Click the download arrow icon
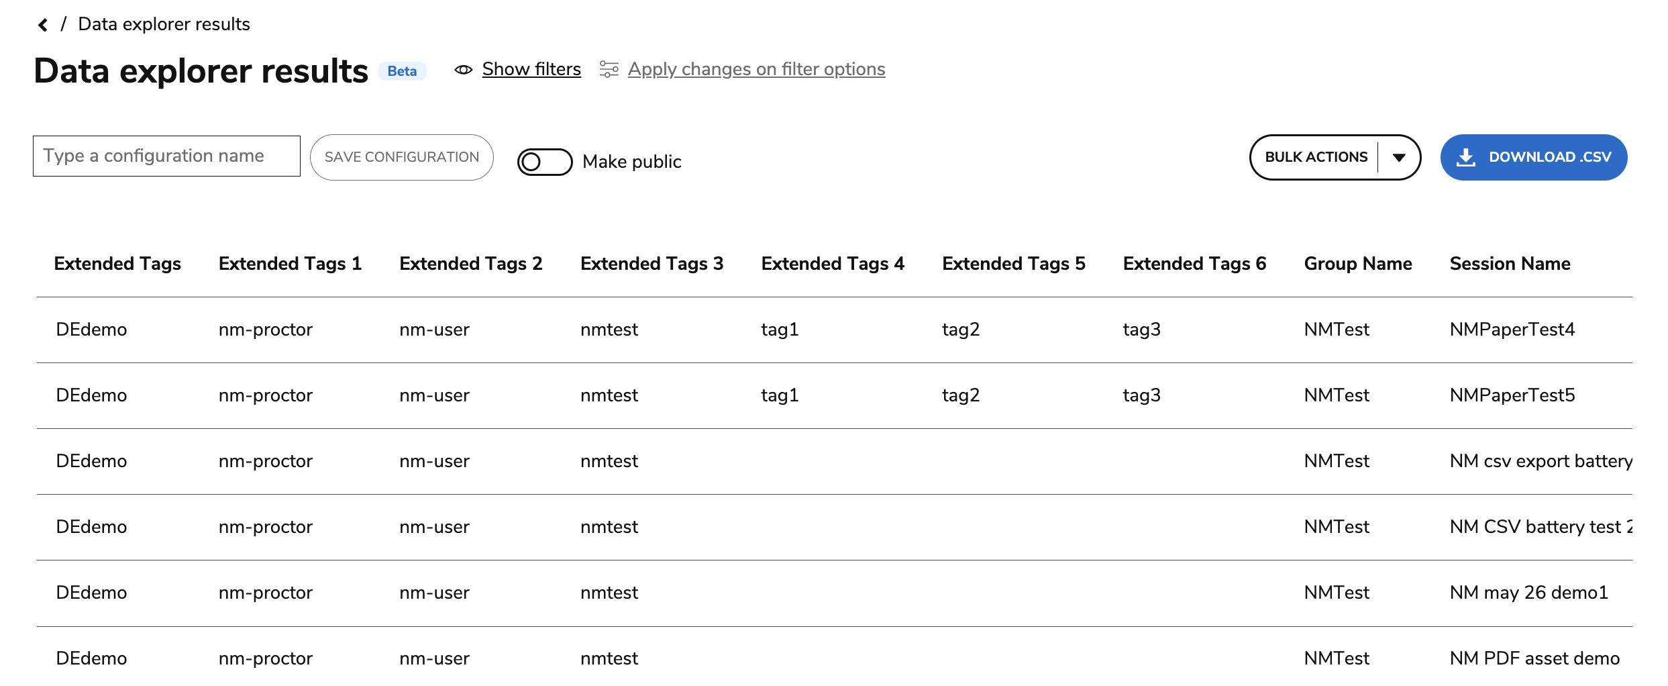 pos(1466,157)
